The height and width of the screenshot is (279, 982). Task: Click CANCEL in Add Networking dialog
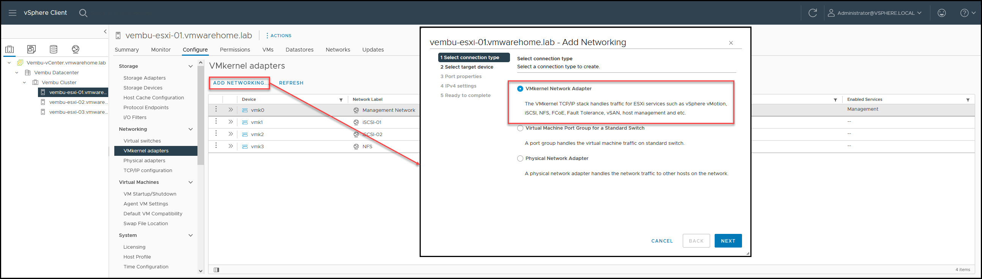tap(662, 241)
